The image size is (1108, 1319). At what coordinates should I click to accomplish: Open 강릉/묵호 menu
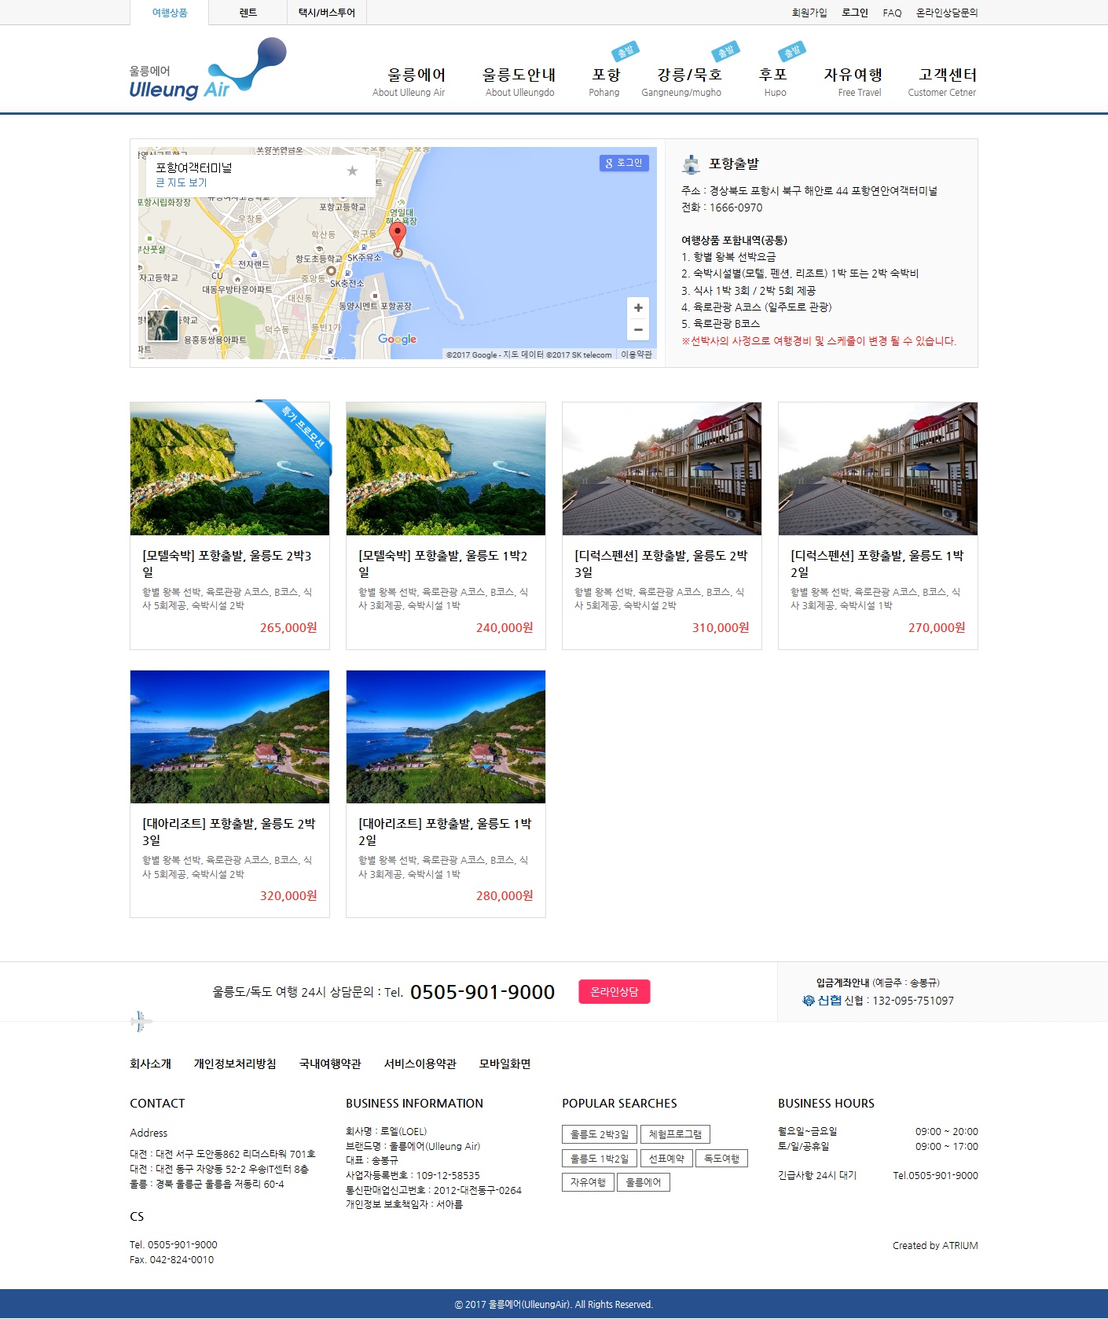coord(682,82)
